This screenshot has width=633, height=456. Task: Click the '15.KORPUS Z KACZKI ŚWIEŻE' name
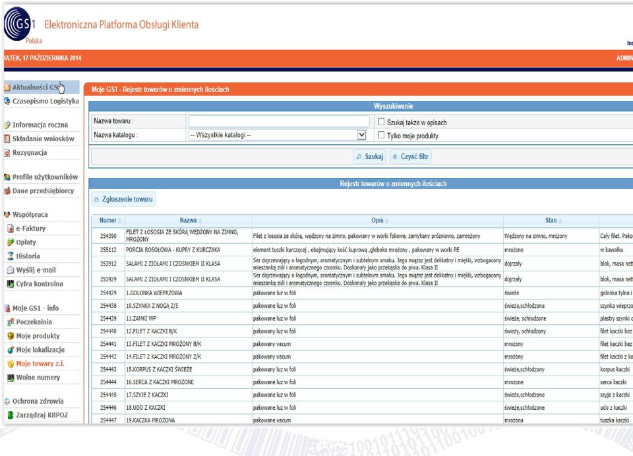coord(159,370)
